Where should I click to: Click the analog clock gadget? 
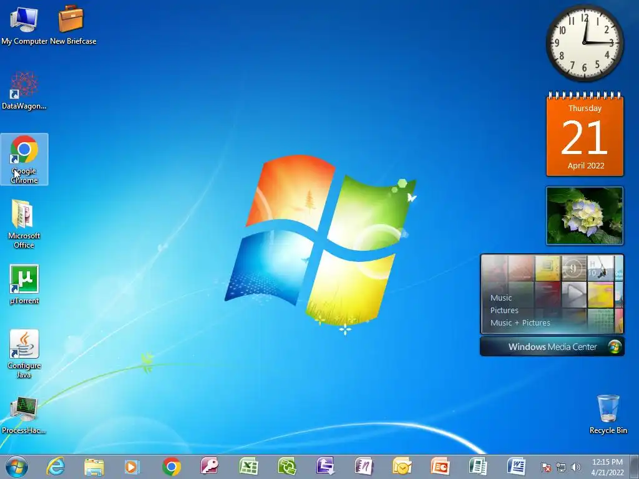[585, 43]
